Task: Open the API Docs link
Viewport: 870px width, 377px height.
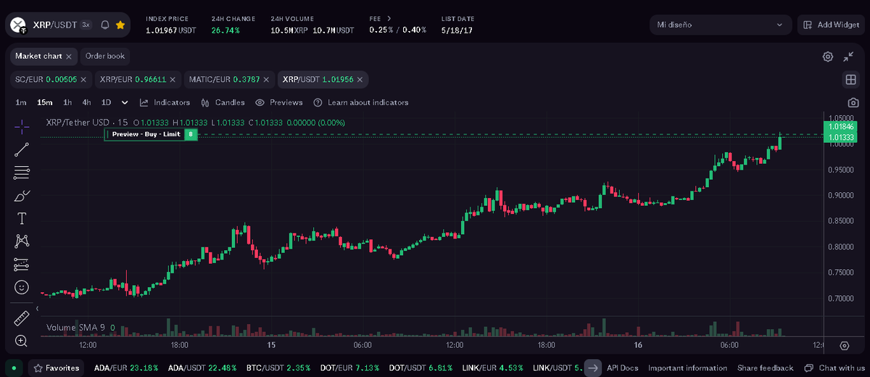Action: (x=622, y=368)
